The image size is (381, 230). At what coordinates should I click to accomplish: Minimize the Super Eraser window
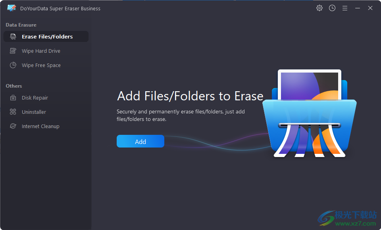(x=358, y=8)
